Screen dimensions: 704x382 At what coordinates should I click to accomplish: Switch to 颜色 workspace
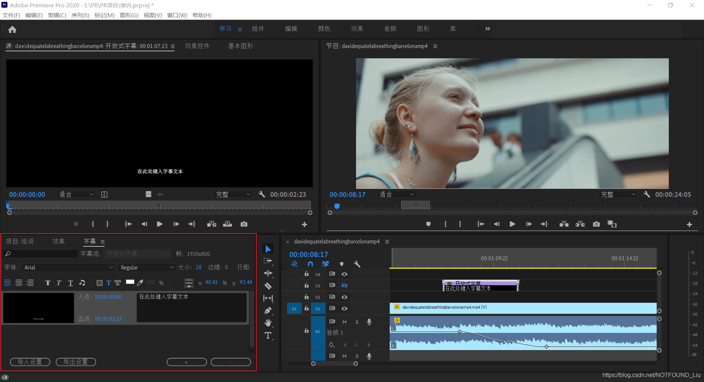pos(324,29)
